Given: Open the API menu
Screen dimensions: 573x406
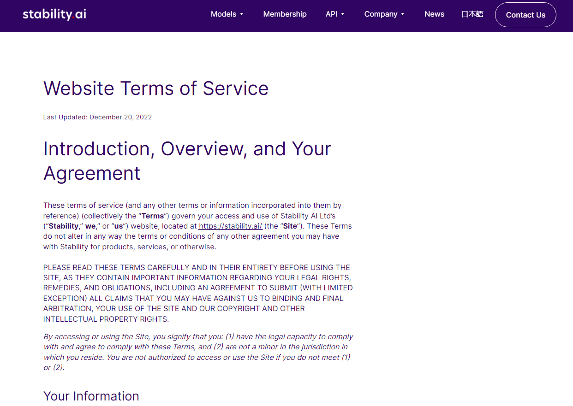Looking at the screenshot, I should (x=331, y=14).
